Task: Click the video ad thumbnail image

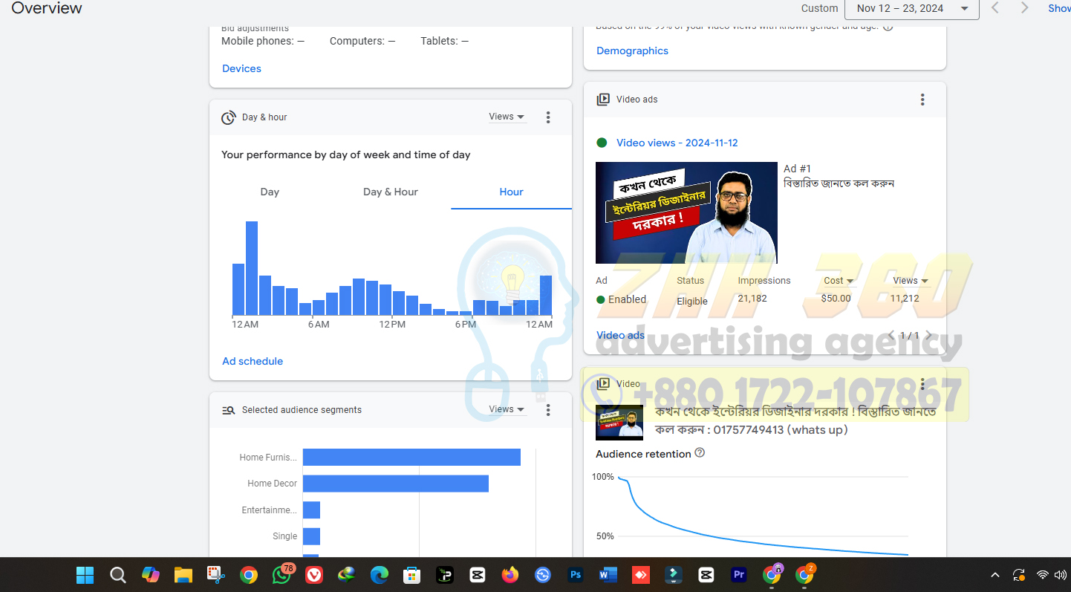Action: [x=686, y=212]
